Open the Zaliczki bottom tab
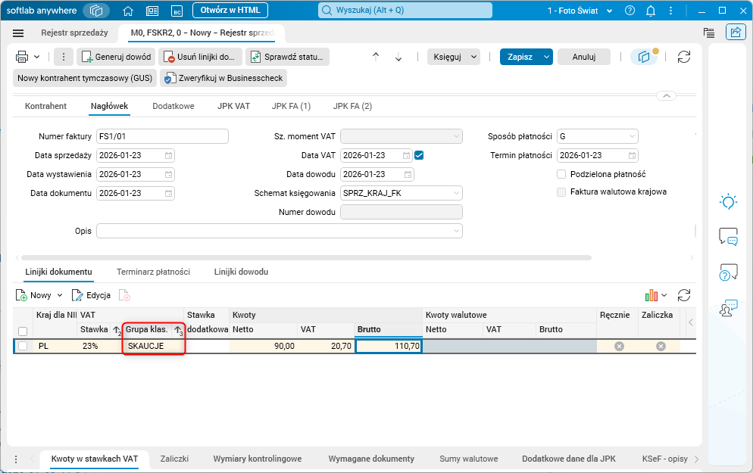The image size is (753, 473). click(174, 459)
